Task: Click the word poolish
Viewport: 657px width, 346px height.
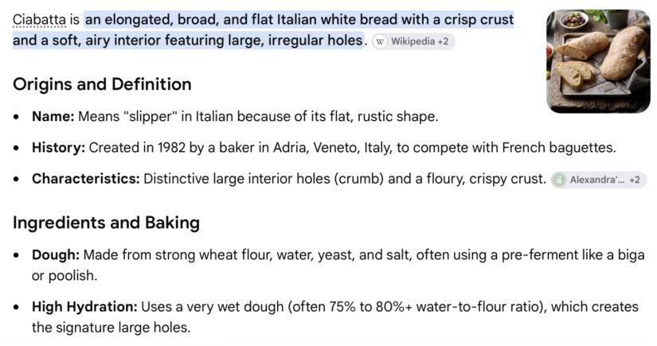Action: click(71, 276)
